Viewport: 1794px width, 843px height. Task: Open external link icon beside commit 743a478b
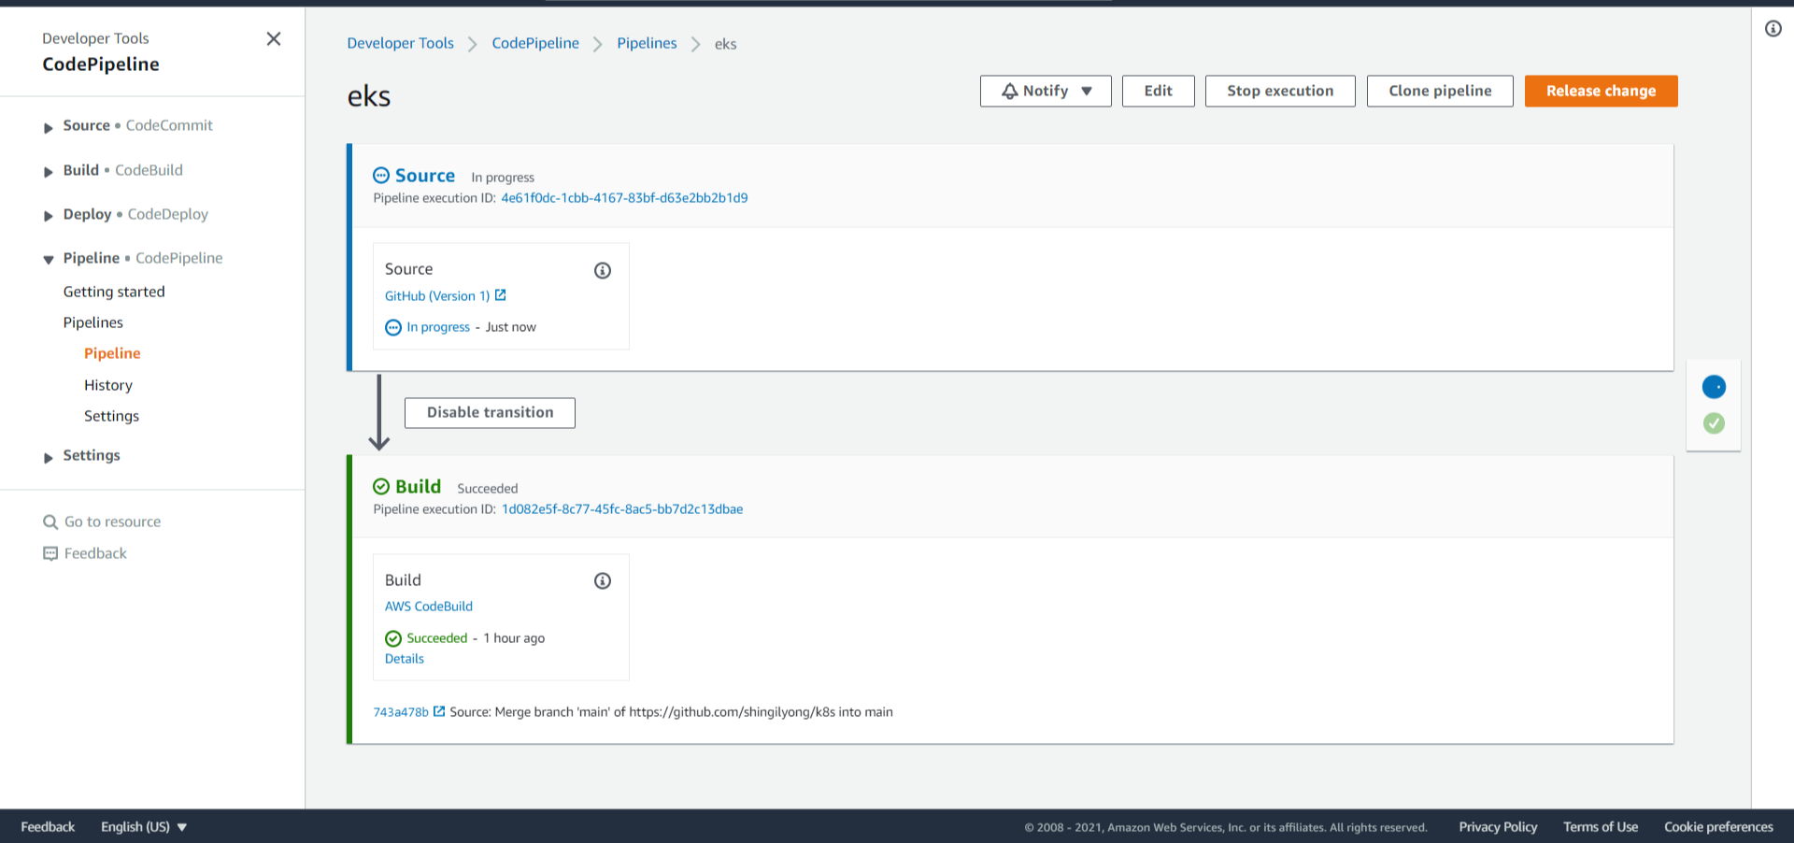(x=439, y=711)
